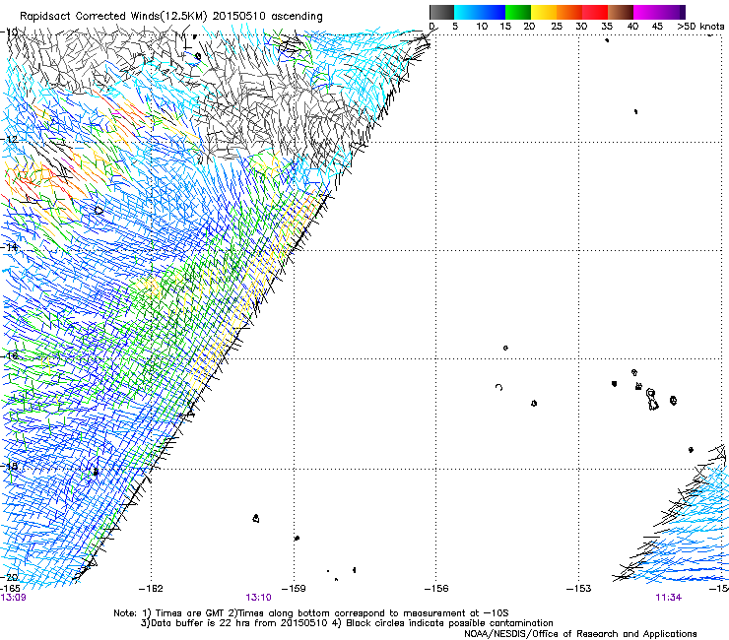Click the '-159' longitude label
Screen dimensions: 729x640
[294, 589]
